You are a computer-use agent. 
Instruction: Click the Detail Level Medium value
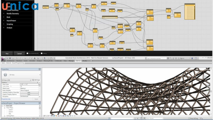(x=29, y=88)
